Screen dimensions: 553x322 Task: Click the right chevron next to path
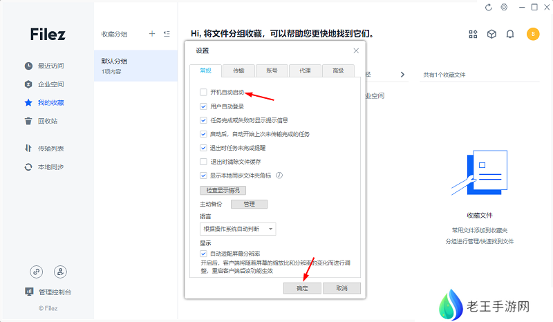402,75
